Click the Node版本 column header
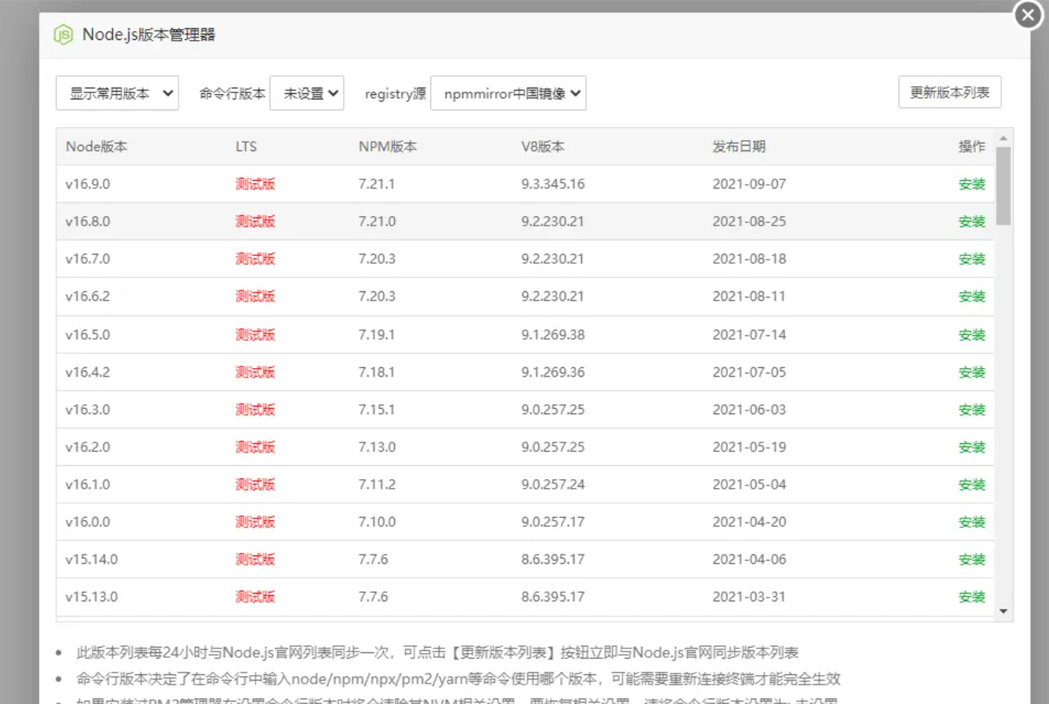The image size is (1049, 704). tap(96, 146)
